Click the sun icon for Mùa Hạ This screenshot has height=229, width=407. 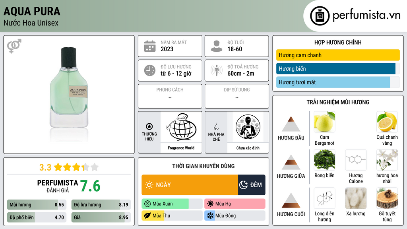pyautogui.click(x=210, y=204)
